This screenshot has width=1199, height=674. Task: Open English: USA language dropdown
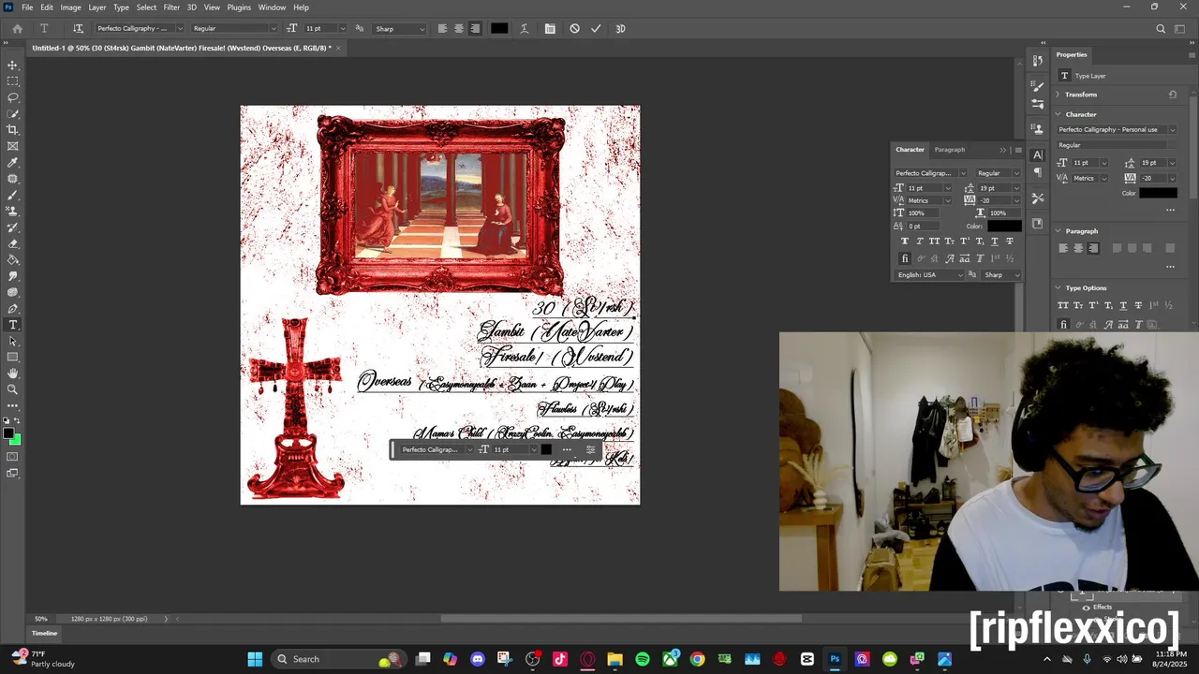coord(929,275)
